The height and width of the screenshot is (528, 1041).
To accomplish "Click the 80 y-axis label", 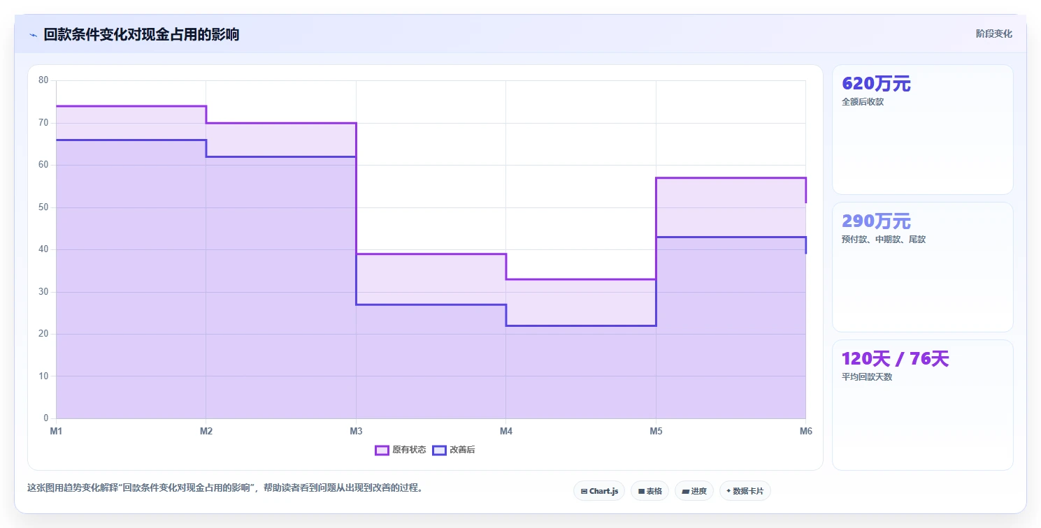I will point(43,80).
